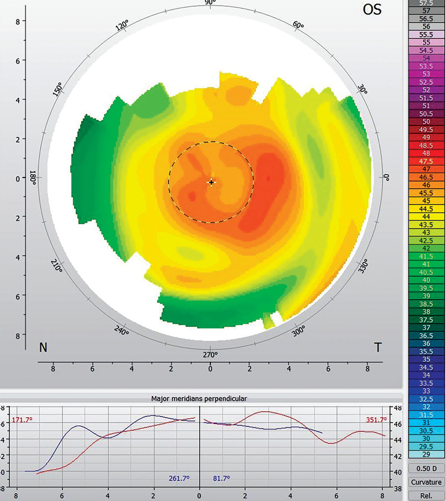Select the 33.5 swatch in color scale

pyautogui.click(x=426, y=383)
